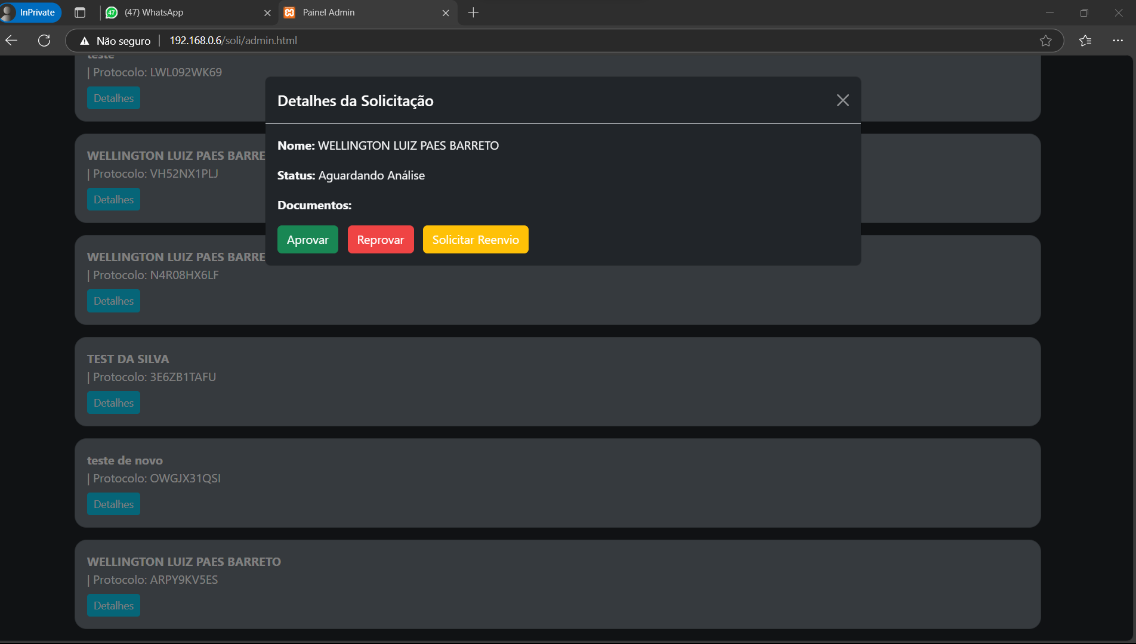Screen dimensions: 1136x644
Task: Click the yellow Solicitar Reenvio button
Action: click(x=475, y=240)
